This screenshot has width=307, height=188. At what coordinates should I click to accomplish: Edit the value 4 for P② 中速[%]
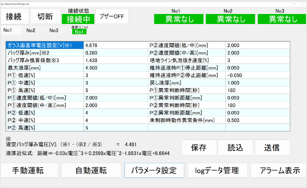pos(116,120)
